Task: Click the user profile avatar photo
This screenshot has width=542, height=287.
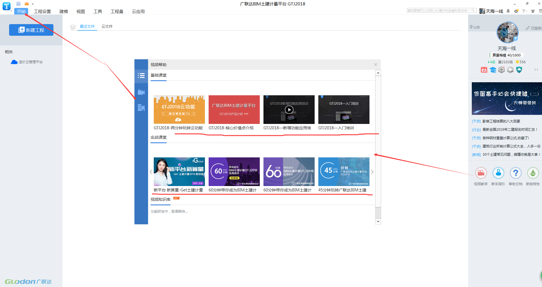Action: click(x=507, y=32)
